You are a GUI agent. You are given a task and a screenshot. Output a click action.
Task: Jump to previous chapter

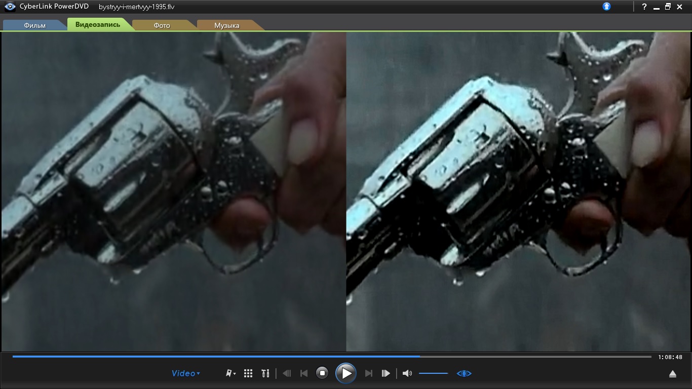coord(304,373)
